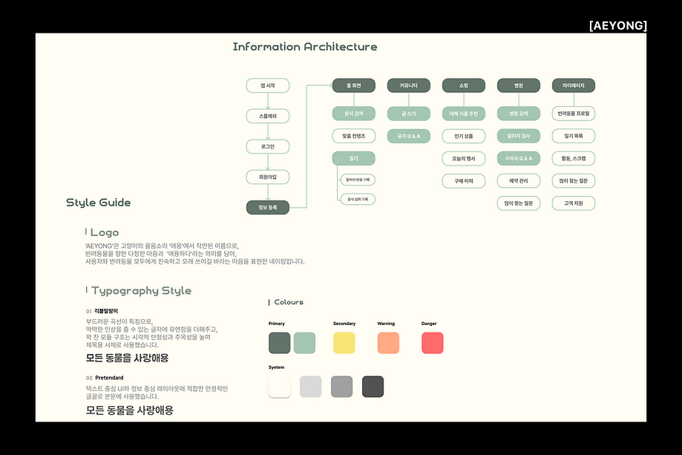This screenshot has width=682, height=455.
Task: Pick the white System swatch
Action: pyautogui.click(x=279, y=387)
